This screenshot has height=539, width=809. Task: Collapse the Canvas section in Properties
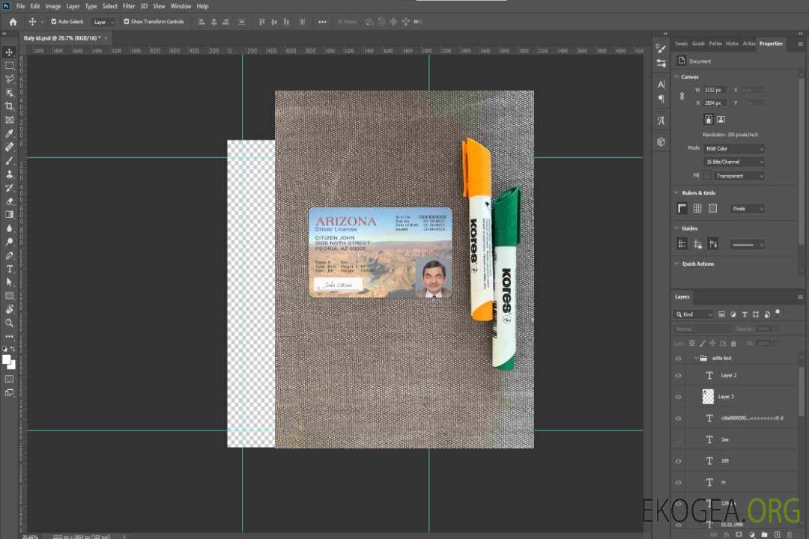676,77
